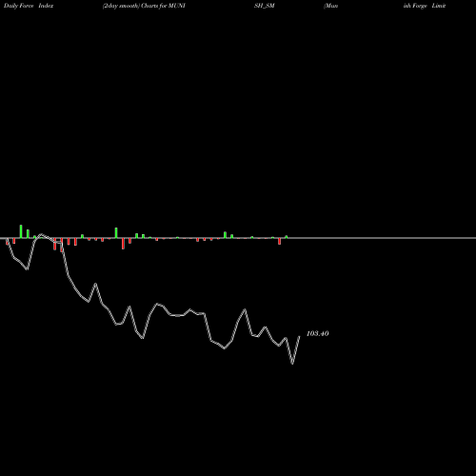The width and height of the screenshot is (476, 476).
Task: Click the '(Mun' header text
Action: point(330,6)
